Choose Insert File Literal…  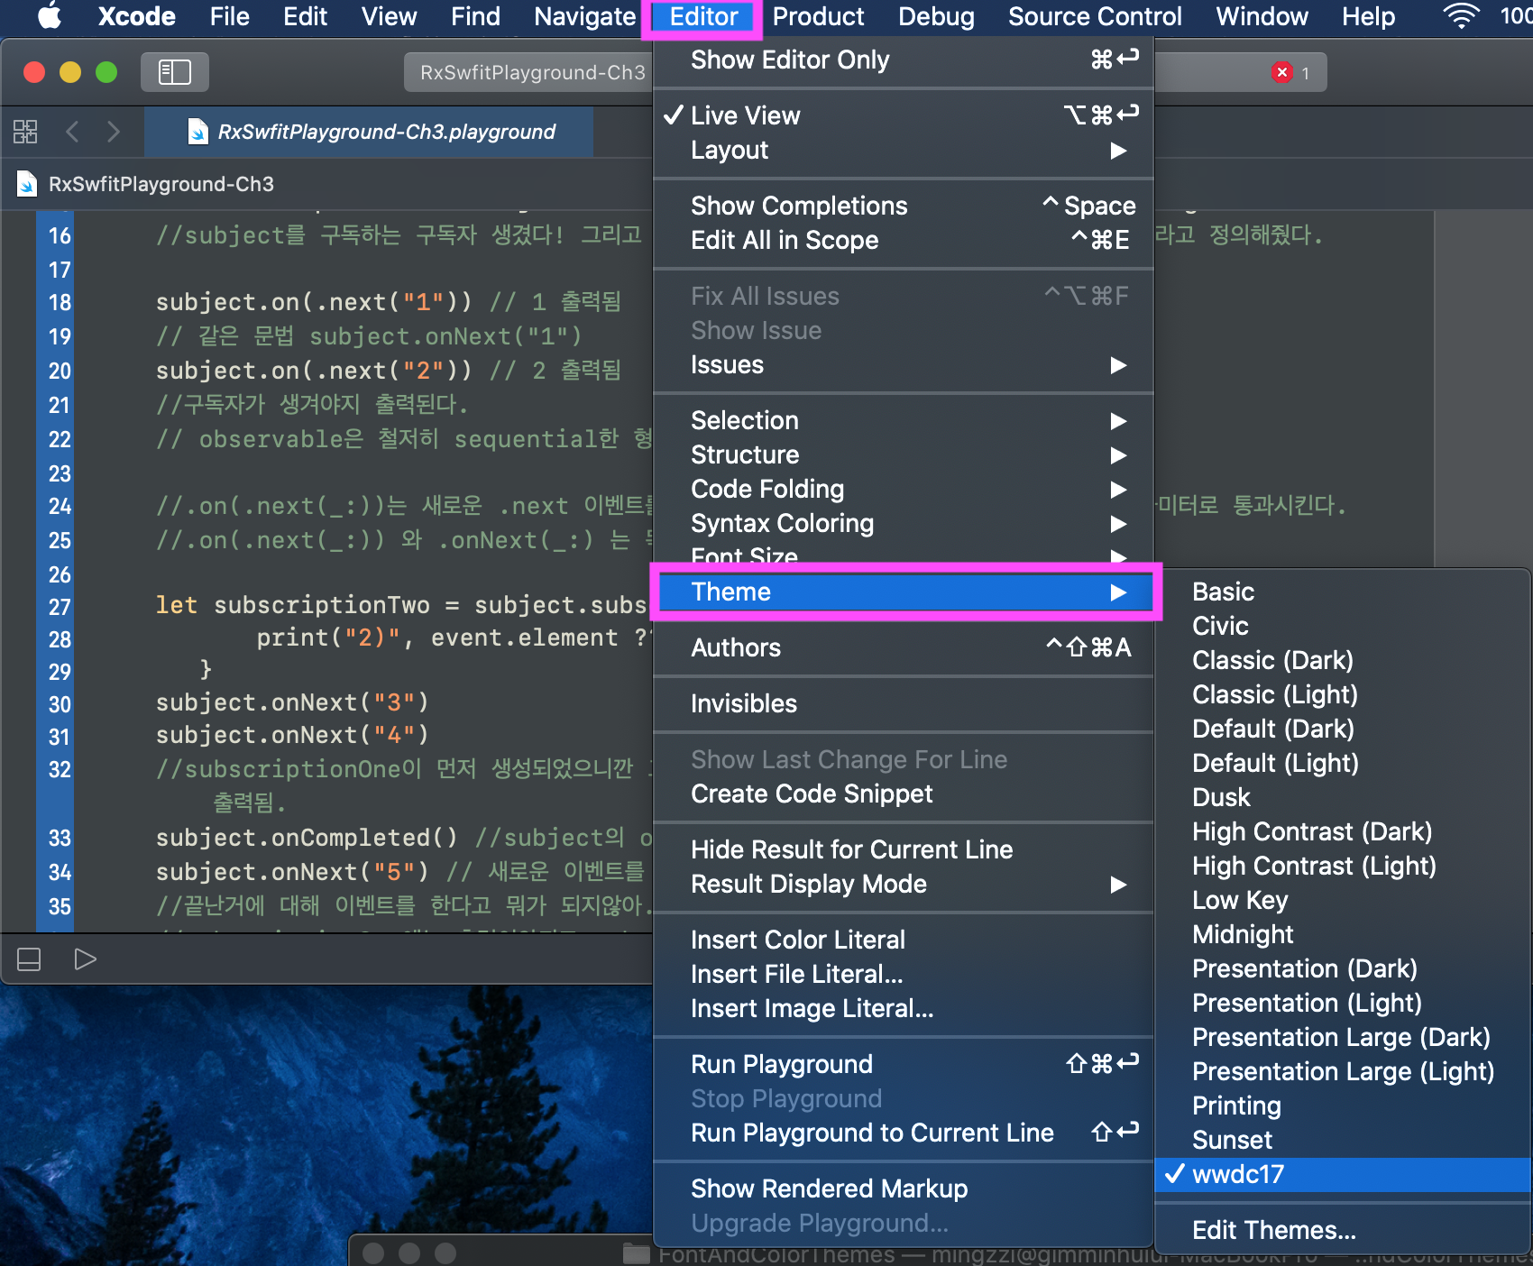903,974
